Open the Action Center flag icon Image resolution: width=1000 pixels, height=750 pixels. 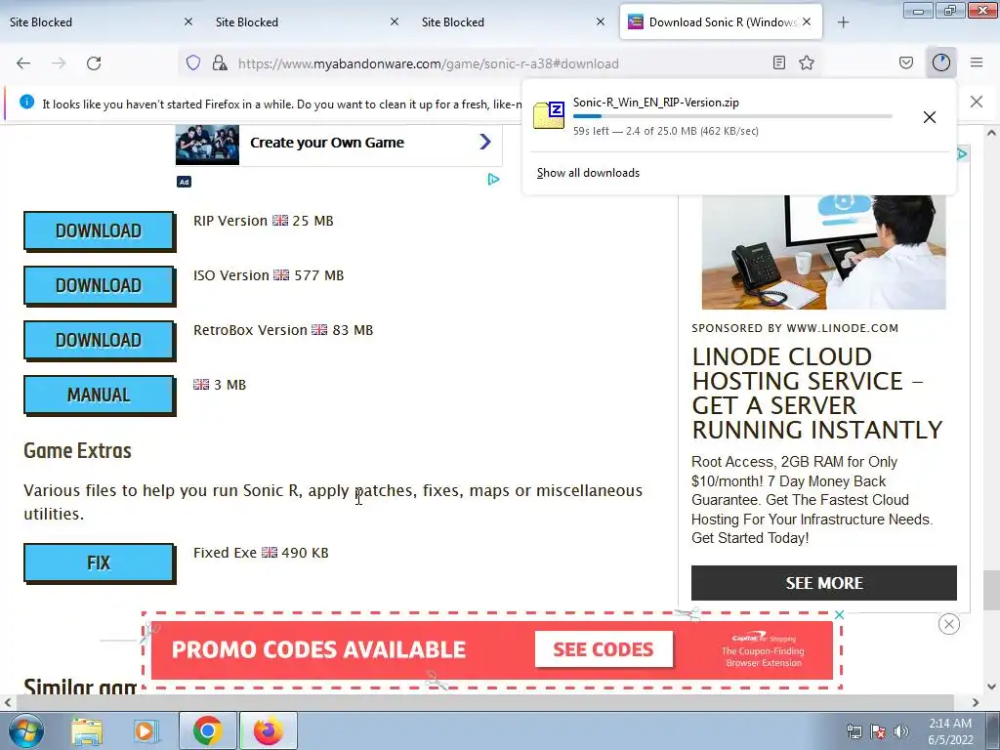coord(878,731)
